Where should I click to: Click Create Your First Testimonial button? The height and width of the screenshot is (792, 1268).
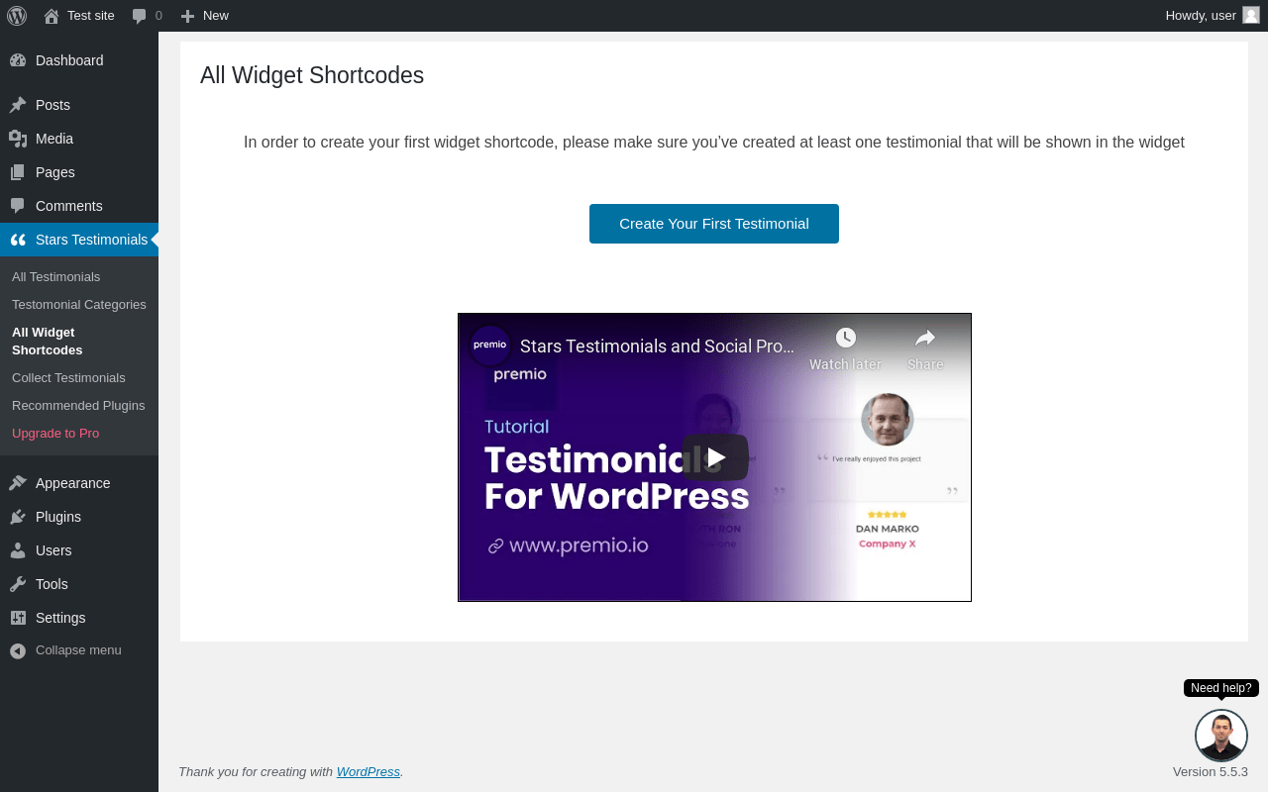[714, 224]
